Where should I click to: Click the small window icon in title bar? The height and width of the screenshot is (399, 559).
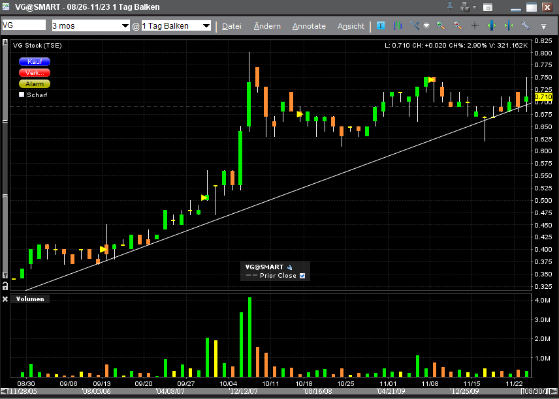(x=488, y=7)
